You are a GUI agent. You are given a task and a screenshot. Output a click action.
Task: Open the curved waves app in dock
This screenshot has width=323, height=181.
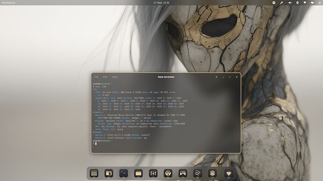[x=198, y=174]
